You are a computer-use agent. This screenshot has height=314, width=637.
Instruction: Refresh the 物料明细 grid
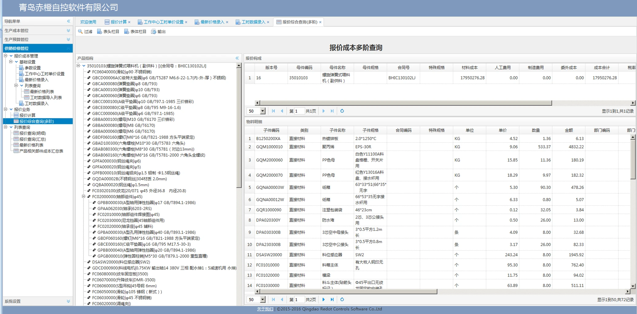[x=342, y=300]
